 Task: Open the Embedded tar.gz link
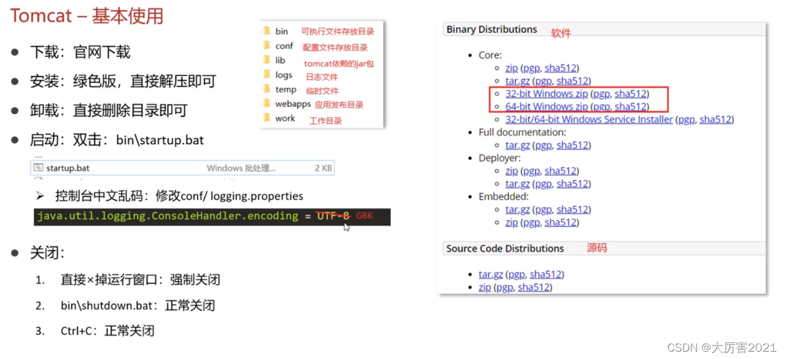518,209
